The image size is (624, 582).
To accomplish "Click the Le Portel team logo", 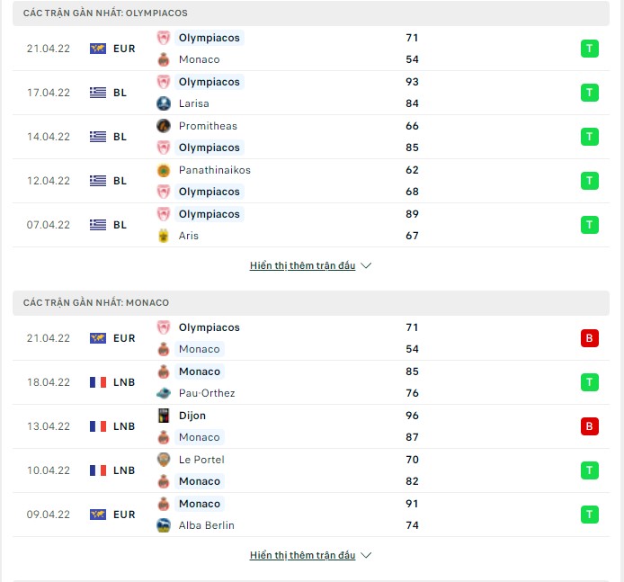I will point(163,460).
